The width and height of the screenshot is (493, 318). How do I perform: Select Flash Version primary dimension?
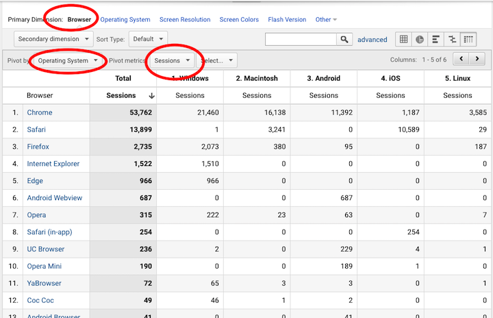point(287,19)
